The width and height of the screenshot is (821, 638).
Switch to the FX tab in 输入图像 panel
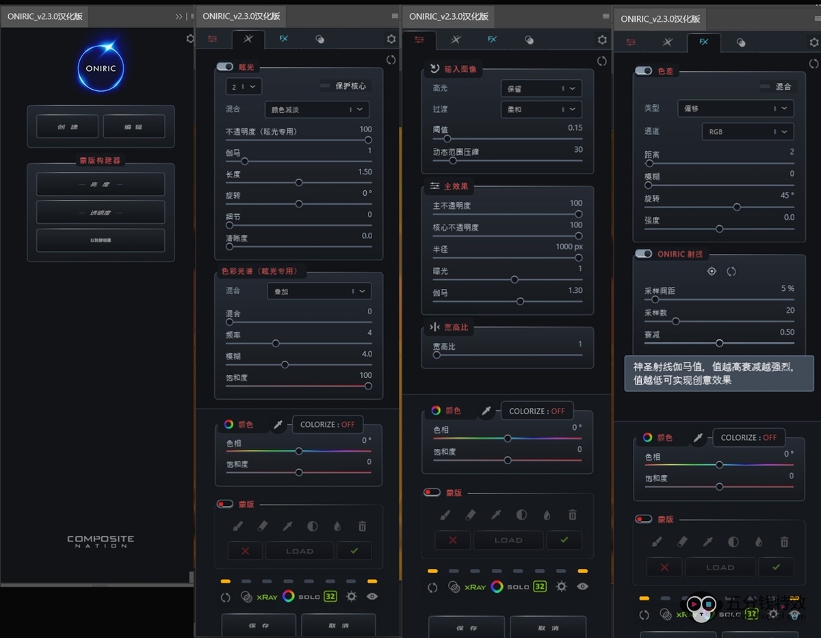[x=492, y=40]
